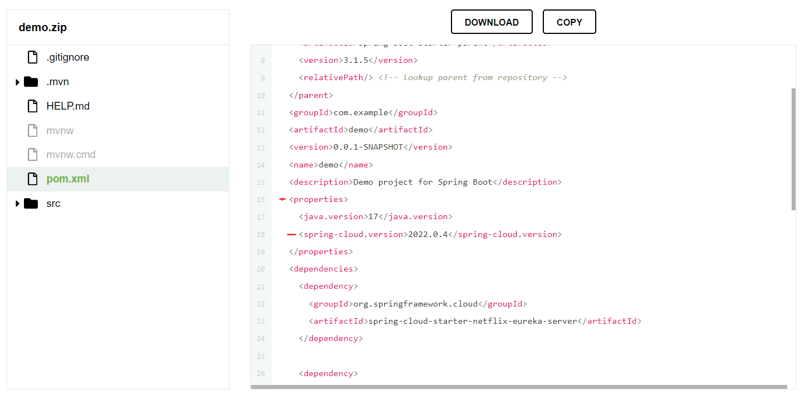Click line number 20 in the gutter
Image resolution: width=805 pixels, height=395 pixels.
click(x=261, y=269)
